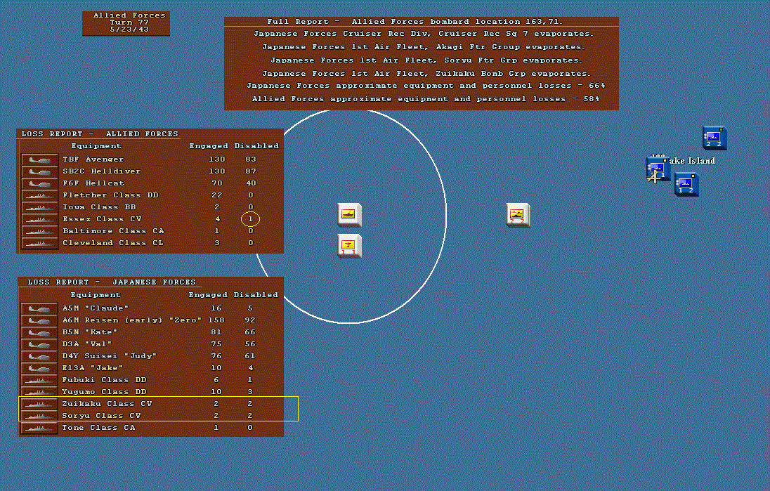The image size is (770, 491).
Task: Click the Zero disabled count 92
Action: (250, 320)
